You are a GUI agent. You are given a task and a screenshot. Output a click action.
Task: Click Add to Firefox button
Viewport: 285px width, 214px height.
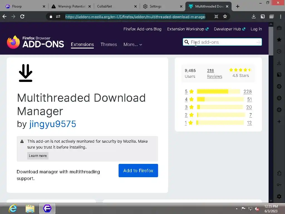(x=138, y=171)
